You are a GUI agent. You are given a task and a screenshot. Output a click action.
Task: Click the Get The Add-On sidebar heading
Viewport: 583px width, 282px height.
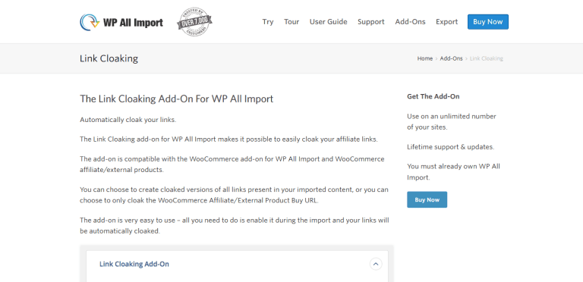tap(433, 96)
